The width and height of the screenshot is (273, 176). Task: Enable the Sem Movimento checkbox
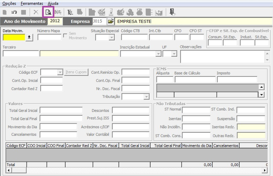click(65, 36)
